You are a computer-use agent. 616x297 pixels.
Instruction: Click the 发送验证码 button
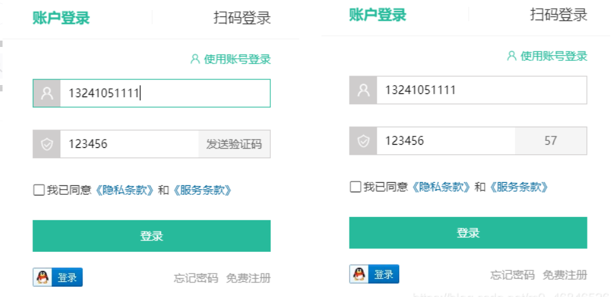pyautogui.click(x=234, y=144)
